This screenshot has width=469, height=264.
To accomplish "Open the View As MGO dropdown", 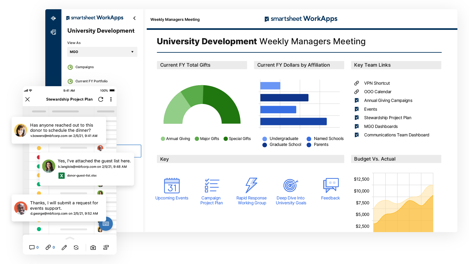I will point(102,52).
